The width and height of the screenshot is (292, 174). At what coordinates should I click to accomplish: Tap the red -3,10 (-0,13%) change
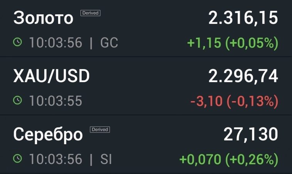(234, 101)
